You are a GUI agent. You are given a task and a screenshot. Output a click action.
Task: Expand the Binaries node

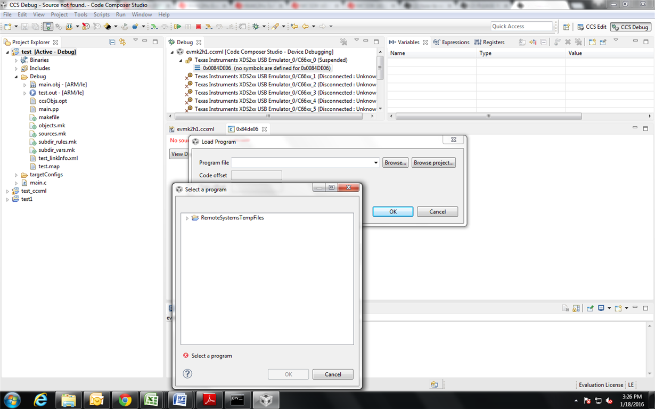point(16,60)
